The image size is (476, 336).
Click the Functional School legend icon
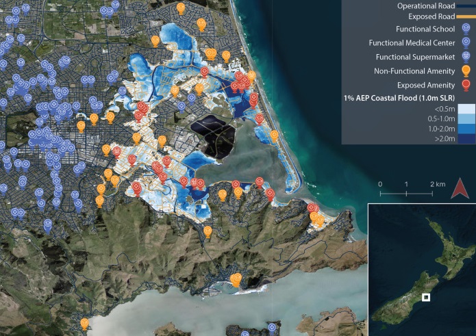pyautogui.click(x=466, y=29)
